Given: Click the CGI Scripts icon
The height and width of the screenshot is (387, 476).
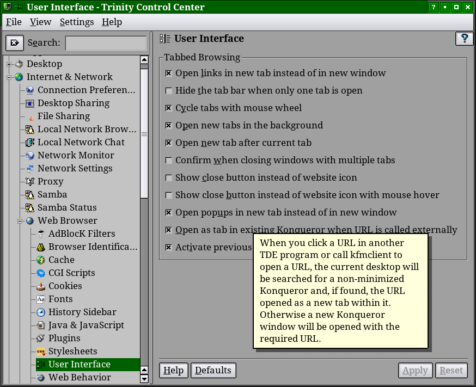Looking at the screenshot, I should (x=41, y=273).
